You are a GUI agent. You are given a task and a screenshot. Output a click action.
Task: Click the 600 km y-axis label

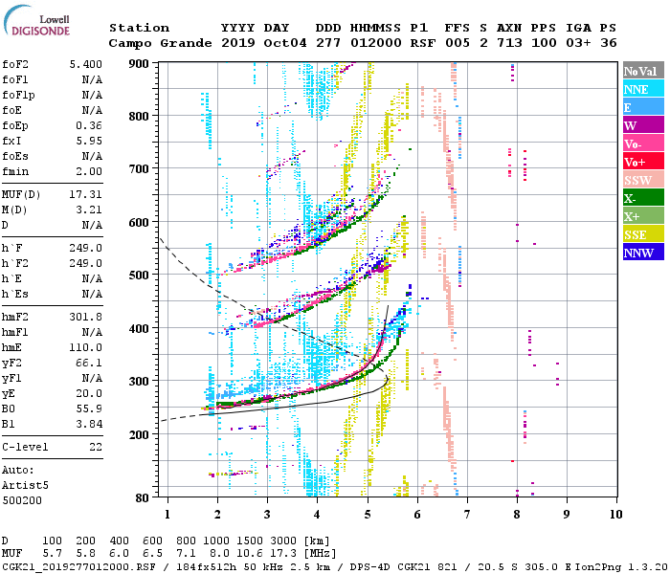point(139,223)
